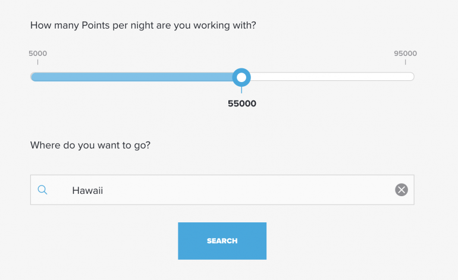The width and height of the screenshot is (458, 280).
Task: Click the tick mark below the 5000 label
Action: point(37,62)
